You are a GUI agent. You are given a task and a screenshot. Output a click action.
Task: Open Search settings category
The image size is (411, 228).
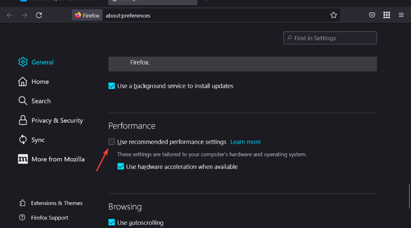(x=34, y=101)
